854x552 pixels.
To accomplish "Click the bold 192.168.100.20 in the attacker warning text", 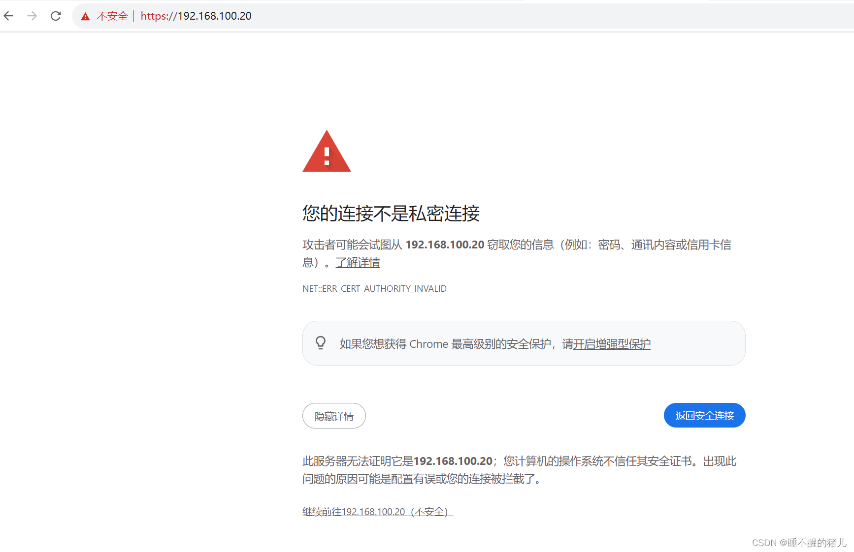I will (445, 245).
